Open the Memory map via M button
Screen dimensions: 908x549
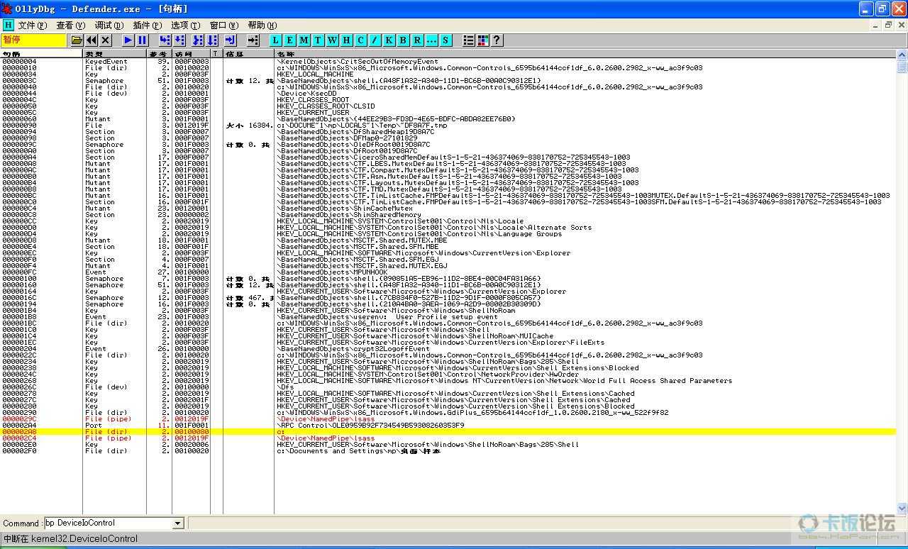pyautogui.click(x=304, y=40)
